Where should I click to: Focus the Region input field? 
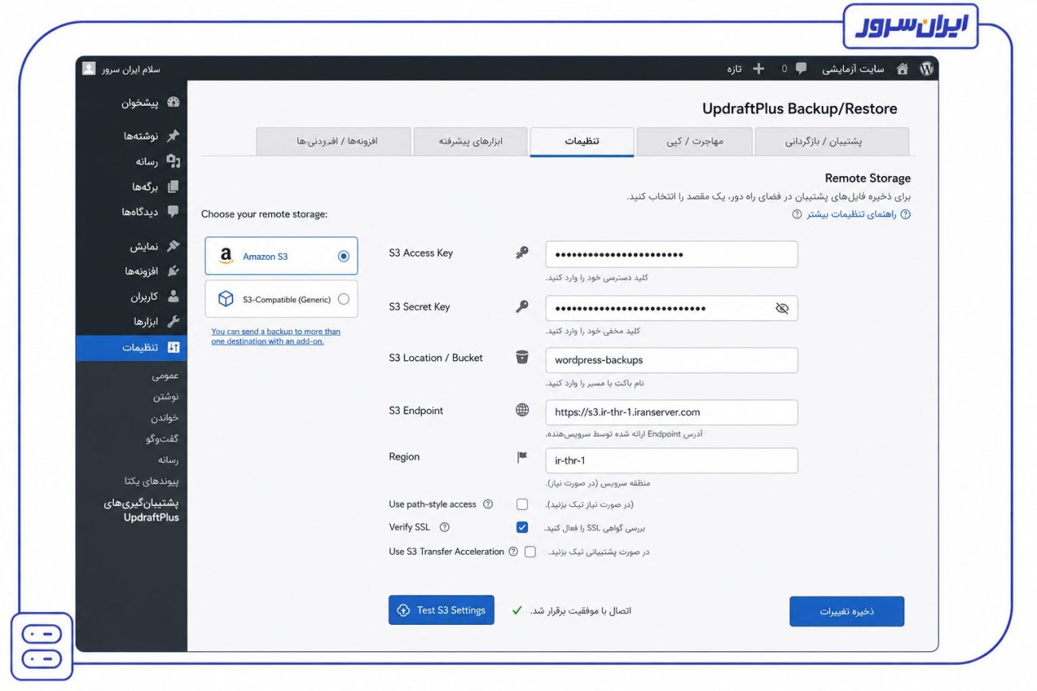[x=672, y=461]
